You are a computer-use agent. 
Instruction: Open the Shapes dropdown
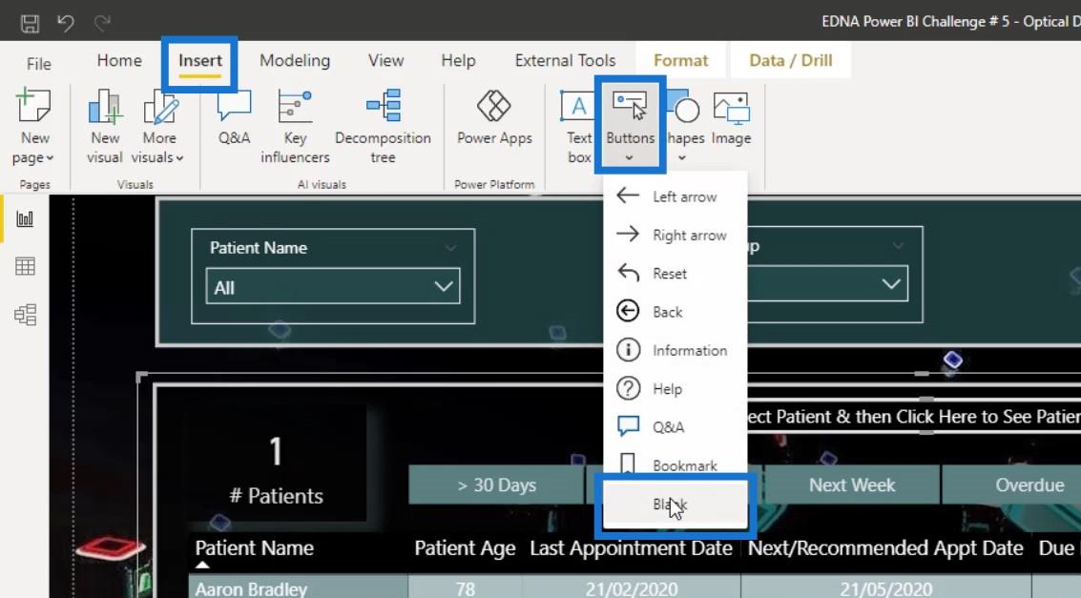click(x=683, y=127)
